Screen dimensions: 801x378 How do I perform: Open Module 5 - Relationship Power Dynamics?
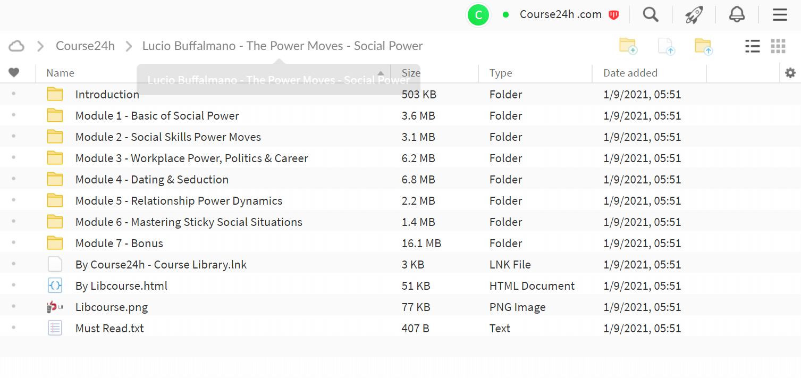click(179, 200)
